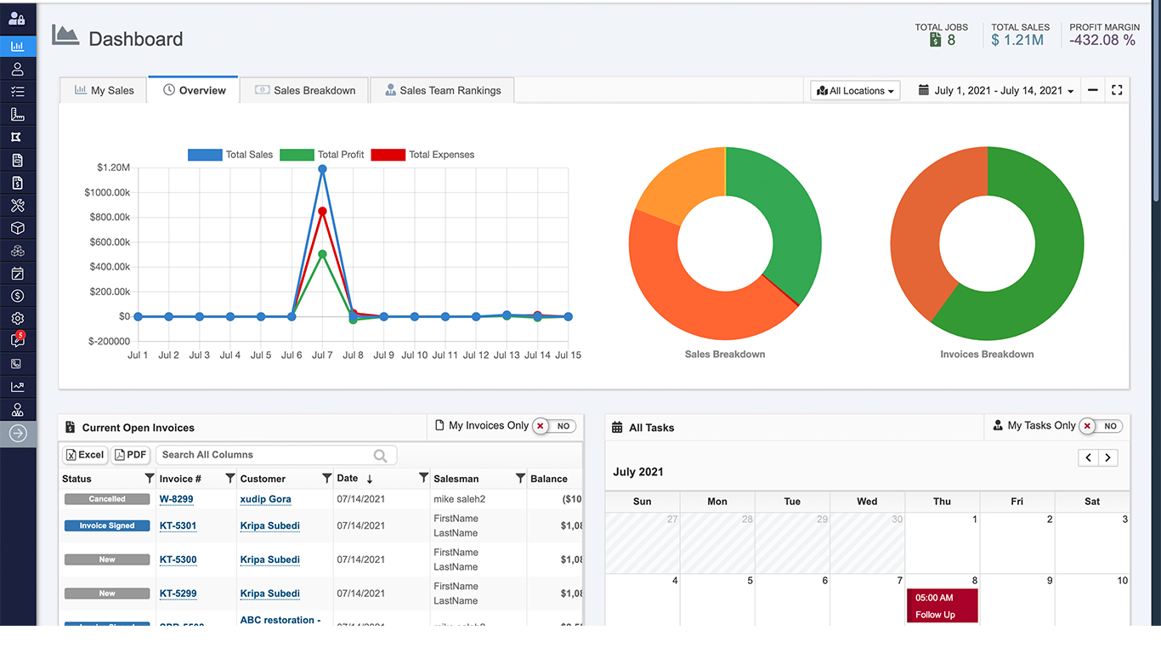This screenshot has width=1161, height=653.
Task: Enable the My Tasks Only toggle
Action: pyautogui.click(x=1102, y=426)
